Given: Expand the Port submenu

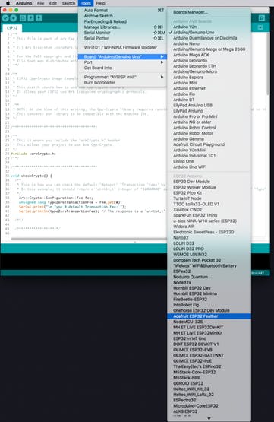Looking at the screenshot, I should click(122, 62).
